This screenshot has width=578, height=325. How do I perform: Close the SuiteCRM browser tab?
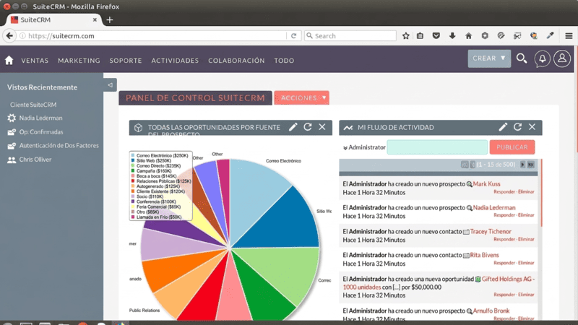pos(95,20)
